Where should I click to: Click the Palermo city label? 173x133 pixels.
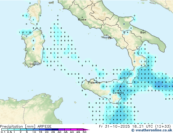tap(94, 83)
